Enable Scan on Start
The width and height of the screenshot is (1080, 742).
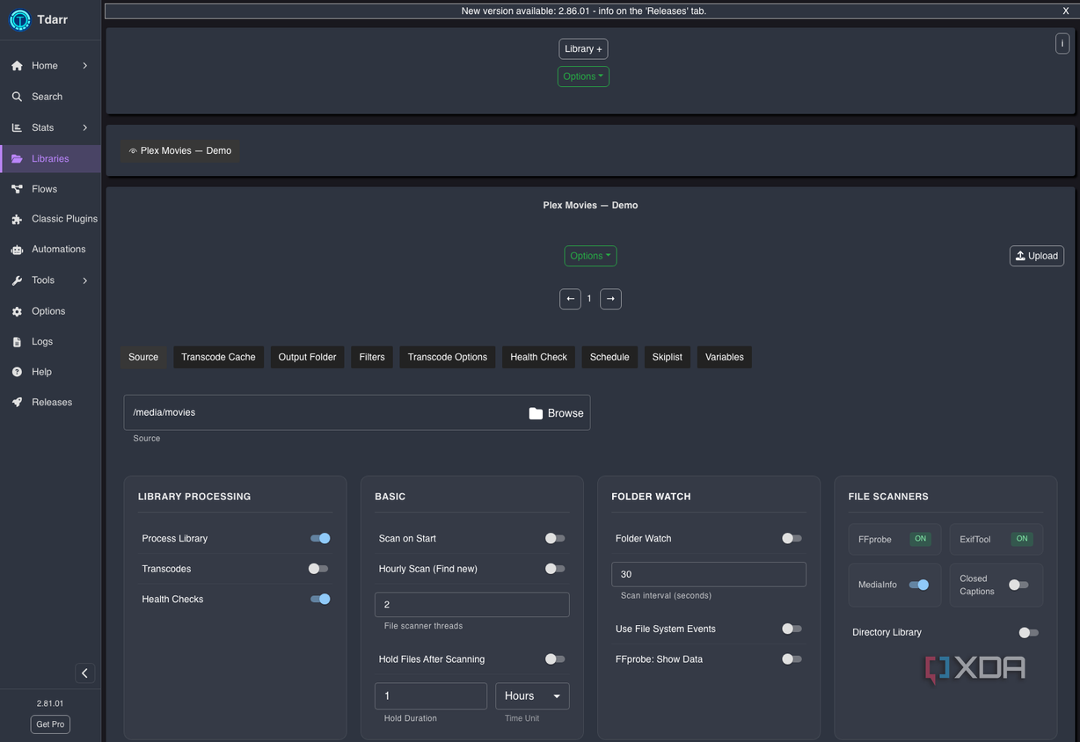pyautogui.click(x=555, y=538)
